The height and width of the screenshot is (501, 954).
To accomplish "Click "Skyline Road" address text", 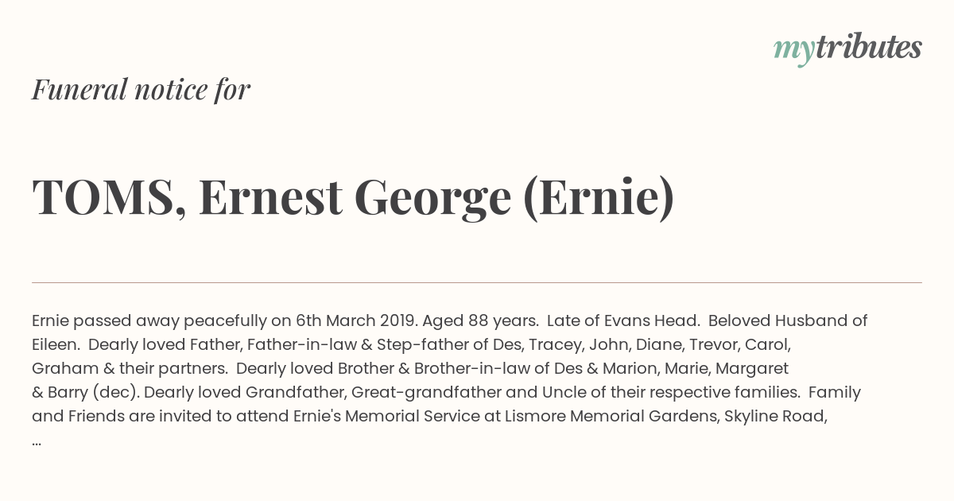I will coord(775,417).
